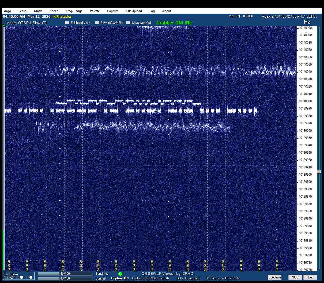Click the Log menu item
The width and height of the screenshot is (324, 283).
(x=152, y=11)
